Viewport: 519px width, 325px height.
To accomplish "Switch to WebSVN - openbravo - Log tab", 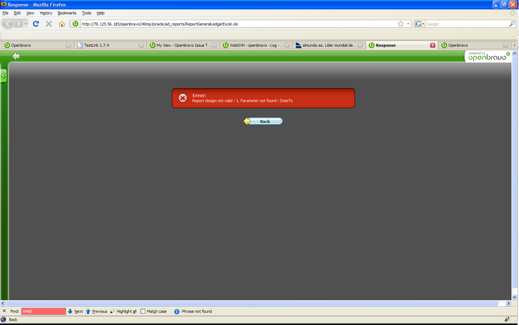I will point(256,45).
